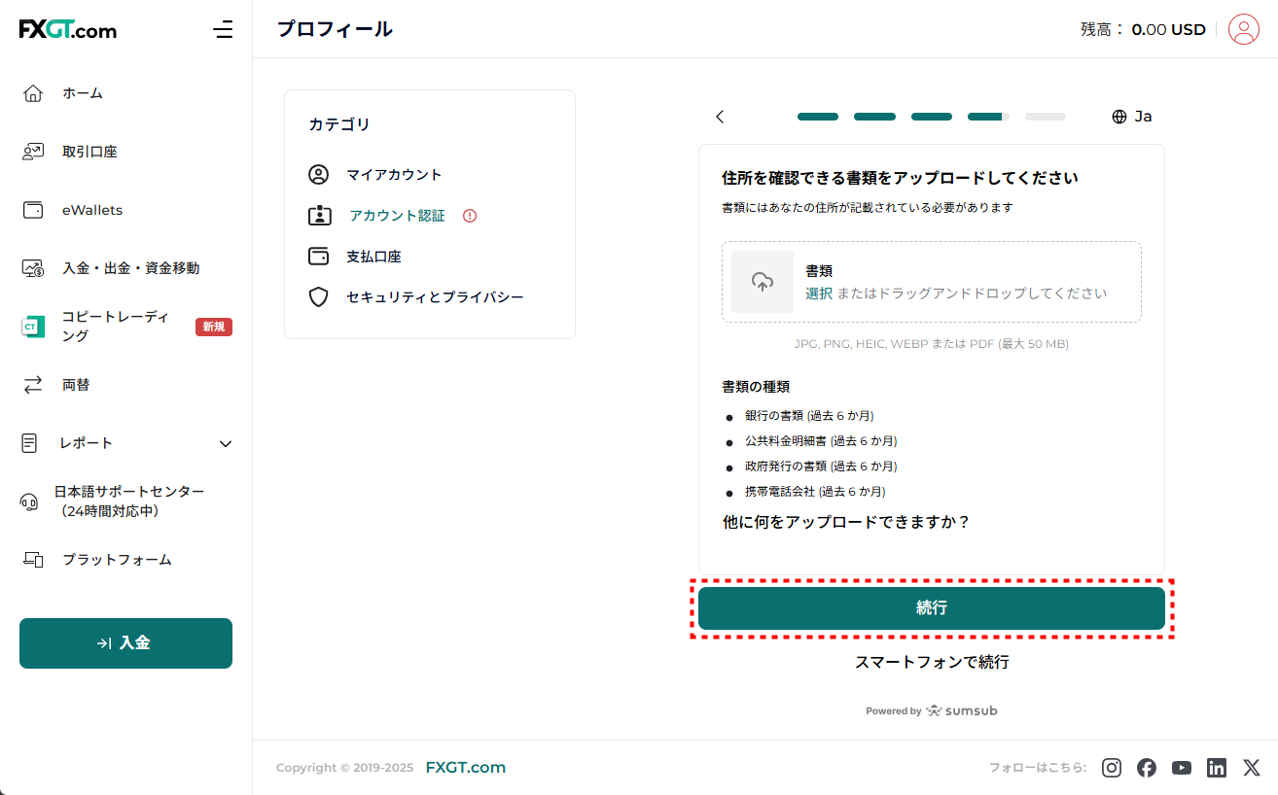Open FXGT Instagram page icon

click(x=1112, y=768)
